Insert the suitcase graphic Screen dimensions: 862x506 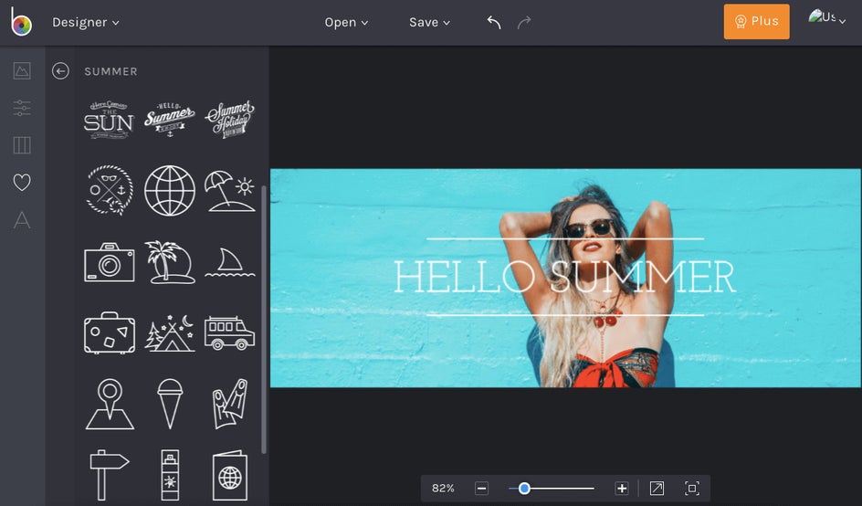[x=110, y=332]
